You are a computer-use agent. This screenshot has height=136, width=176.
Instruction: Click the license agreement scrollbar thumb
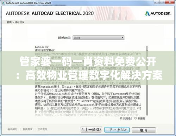(x=147, y=48)
